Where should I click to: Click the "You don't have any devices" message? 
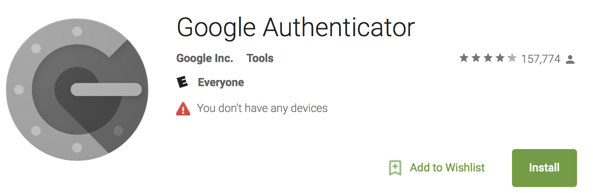pos(262,108)
